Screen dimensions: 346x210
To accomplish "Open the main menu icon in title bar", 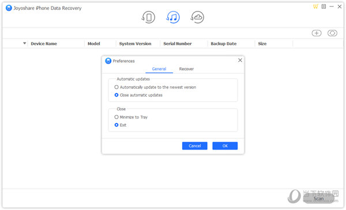I will pos(324,6).
